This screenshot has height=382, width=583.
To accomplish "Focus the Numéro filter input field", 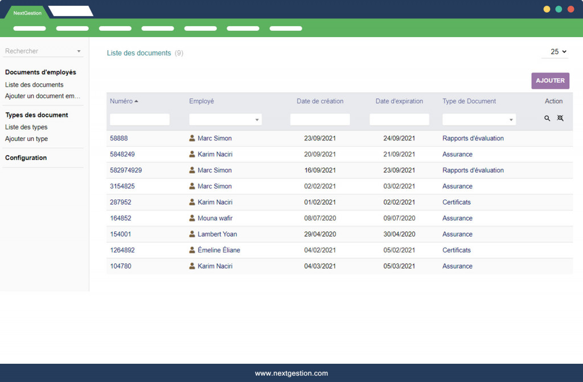I will pos(139,120).
